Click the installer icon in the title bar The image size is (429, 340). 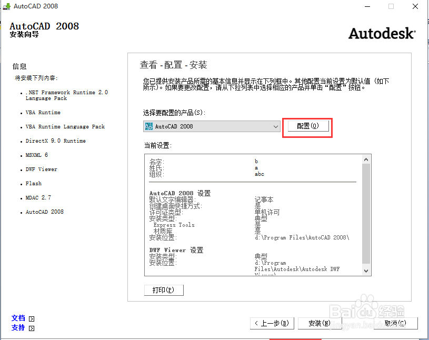(6, 6)
